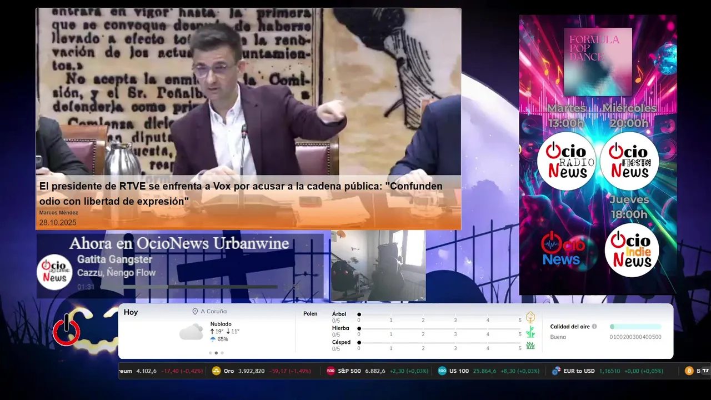Open the RTVE president versus Vox headline
Screen dimensions: 711x400
coord(241,193)
